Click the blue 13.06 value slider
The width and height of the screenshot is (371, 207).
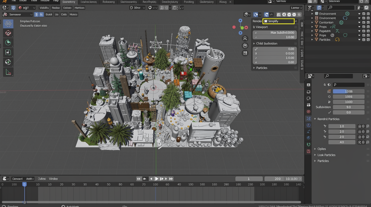click(x=348, y=91)
